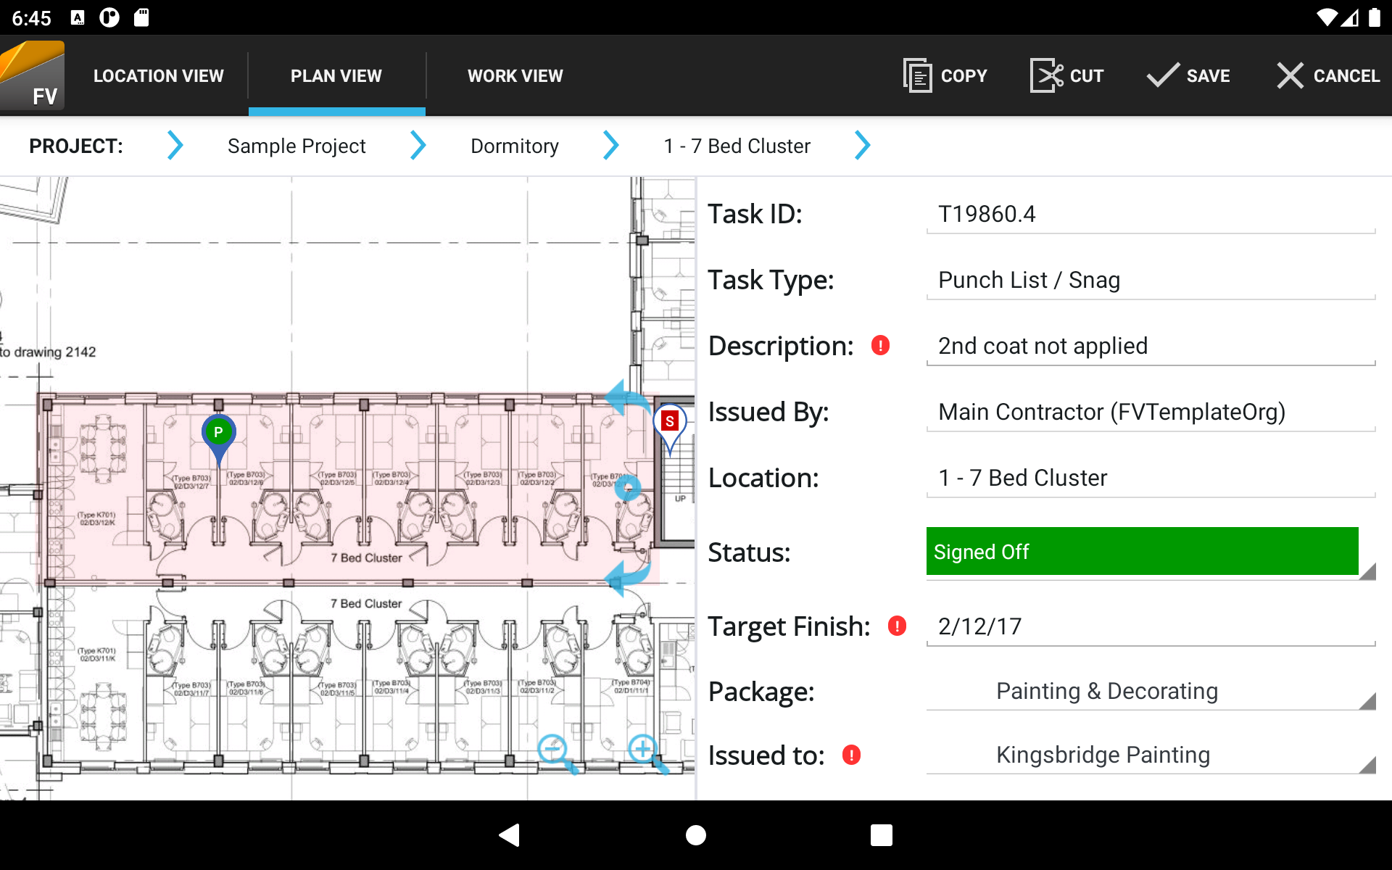Edit the Task Type field
The image size is (1392, 870).
tap(1151, 280)
